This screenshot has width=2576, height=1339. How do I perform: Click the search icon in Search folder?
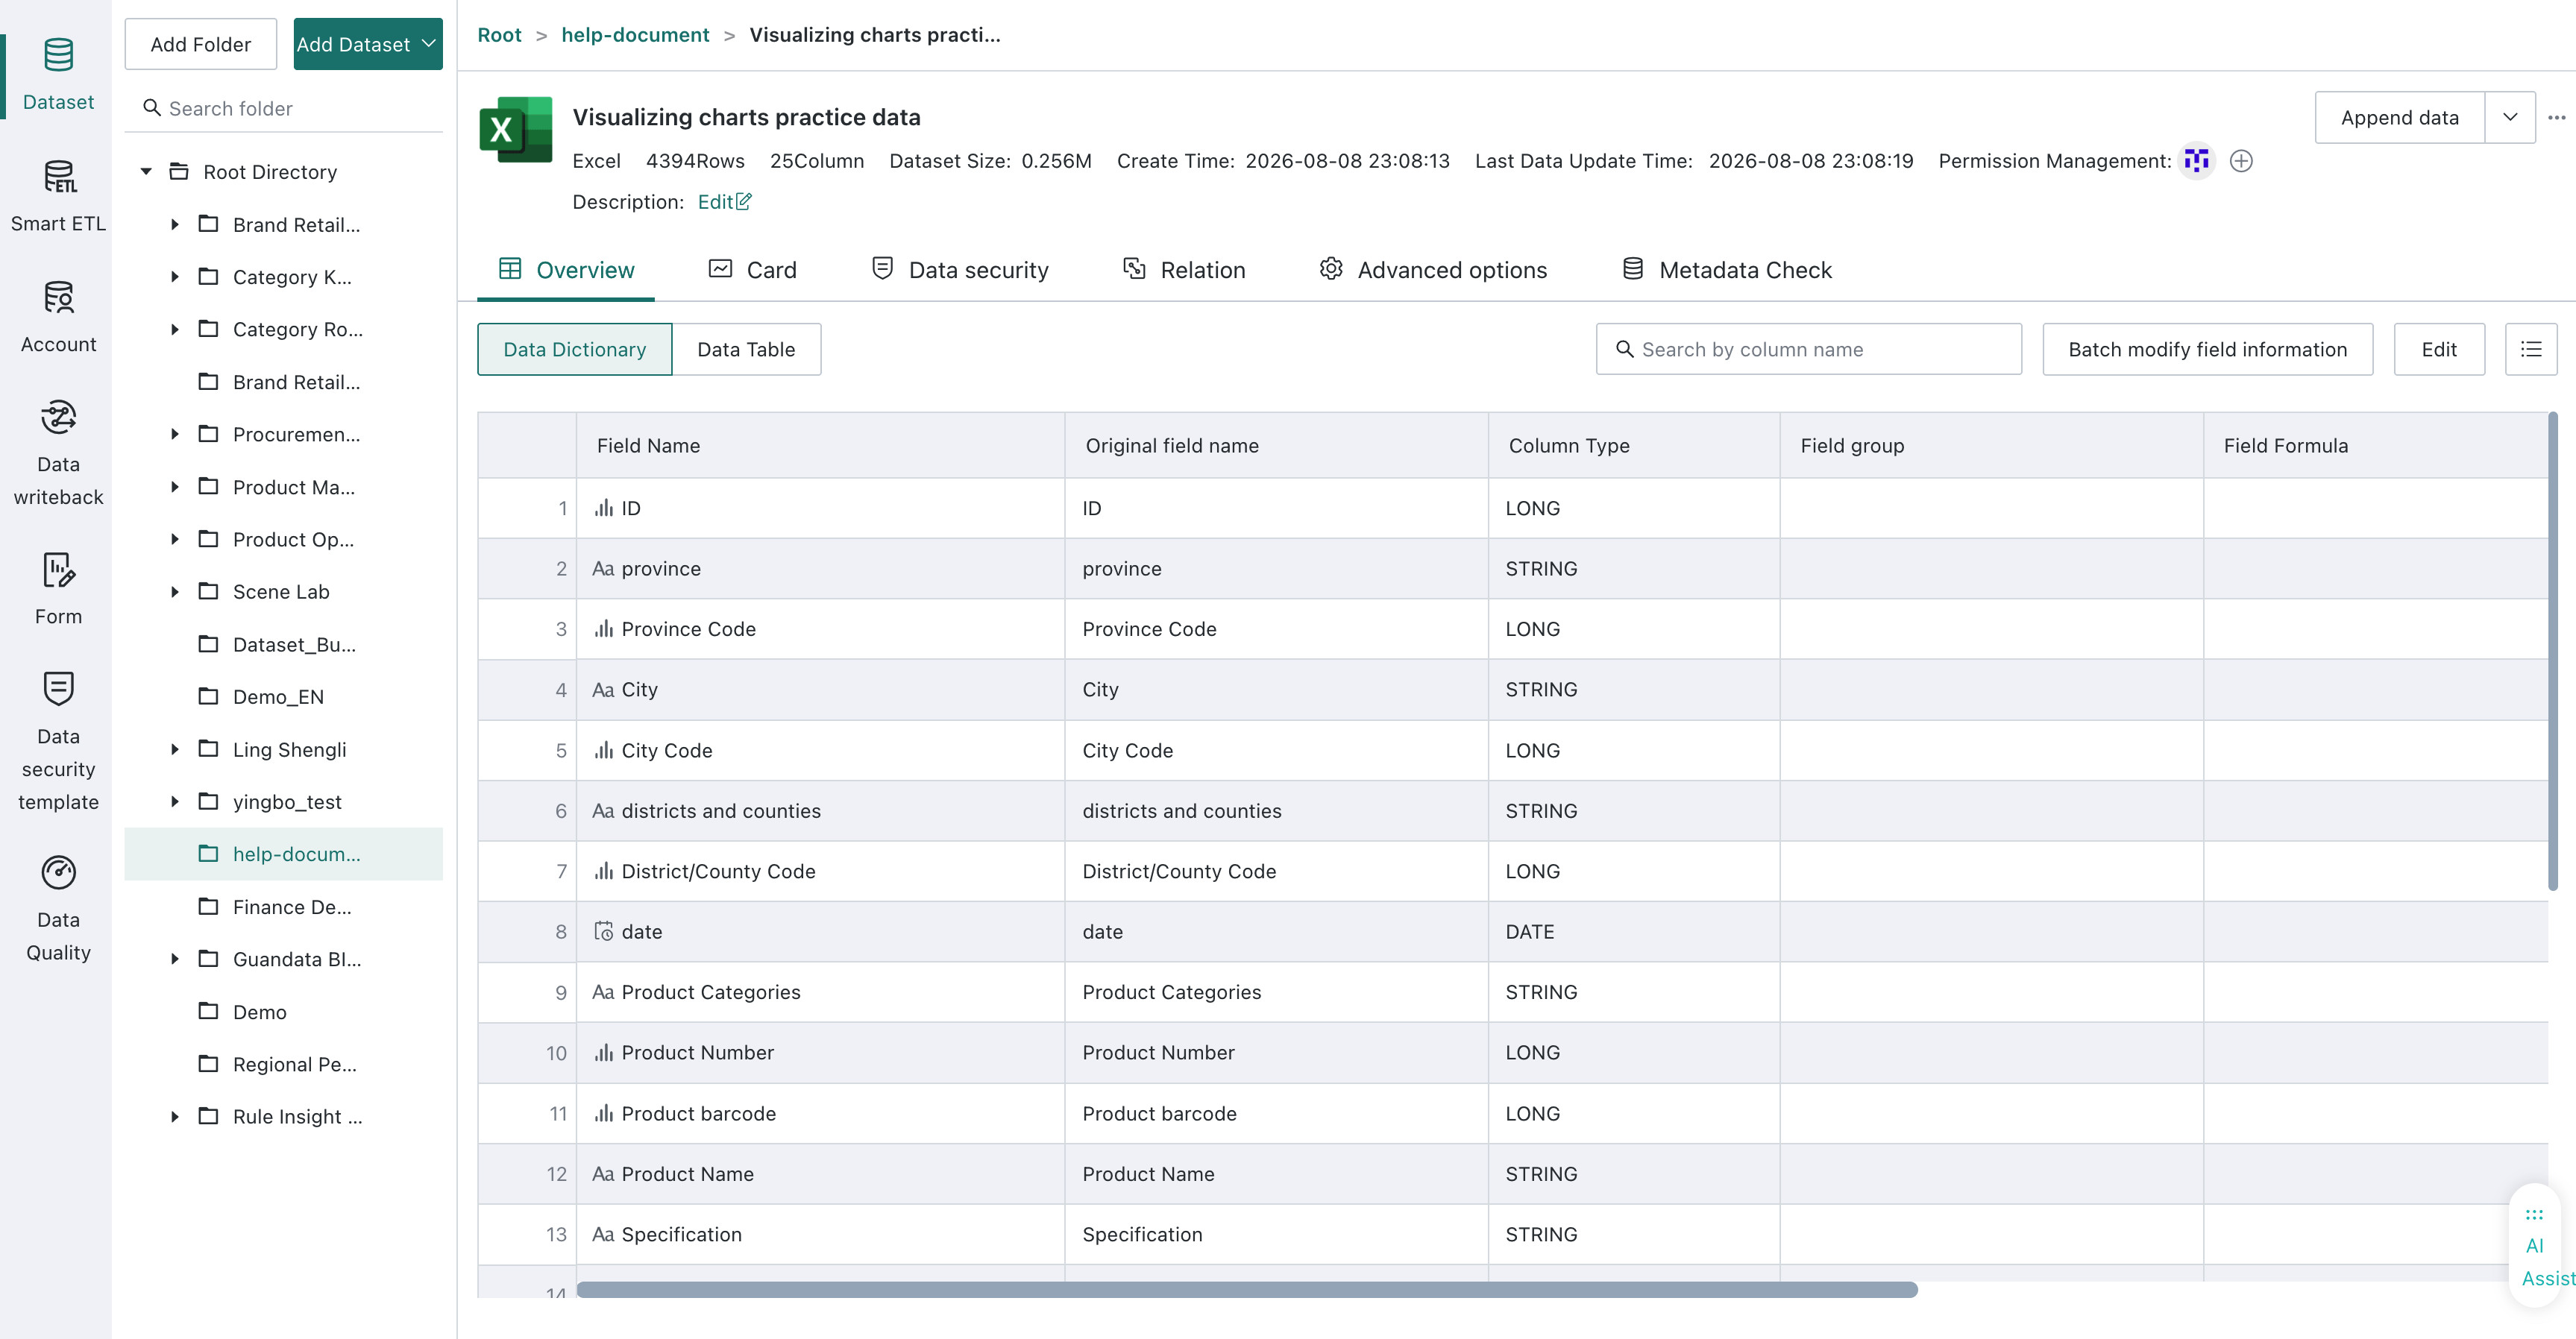tap(152, 108)
